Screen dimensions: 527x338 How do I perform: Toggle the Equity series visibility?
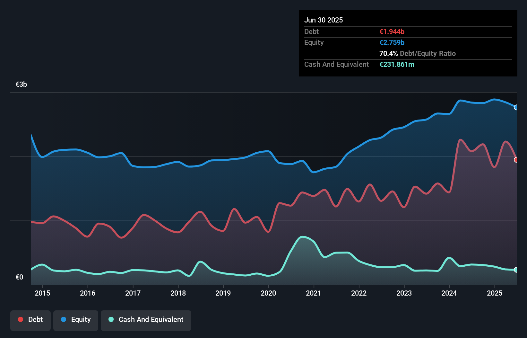(x=76, y=320)
